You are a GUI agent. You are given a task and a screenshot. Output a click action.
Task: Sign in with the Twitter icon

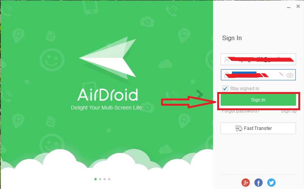[271, 183]
